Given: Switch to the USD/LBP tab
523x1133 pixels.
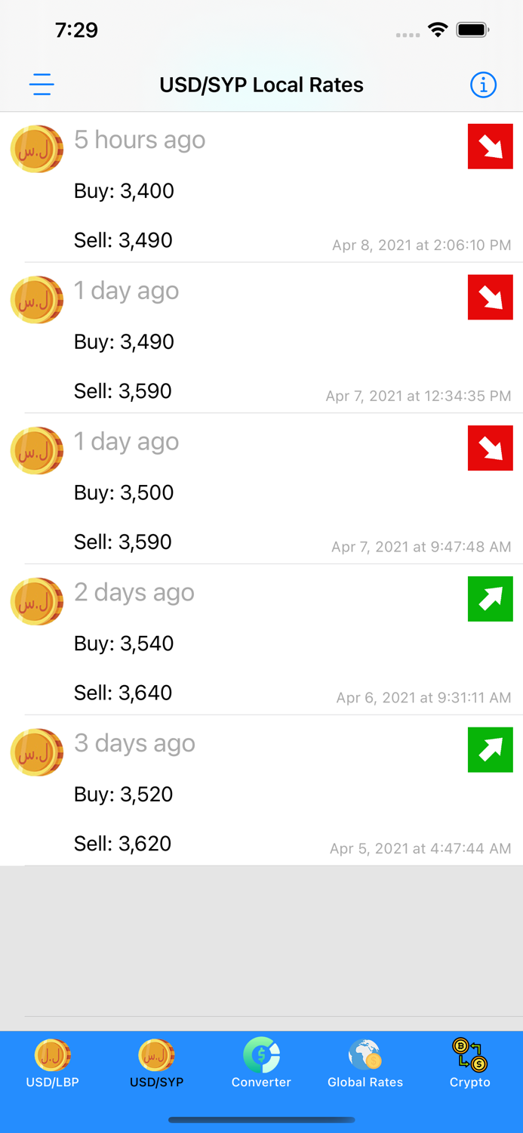Looking at the screenshot, I should pos(52,1065).
